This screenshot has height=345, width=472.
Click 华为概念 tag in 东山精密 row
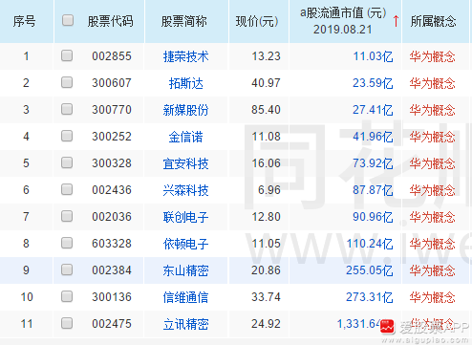[x=432, y=270]
